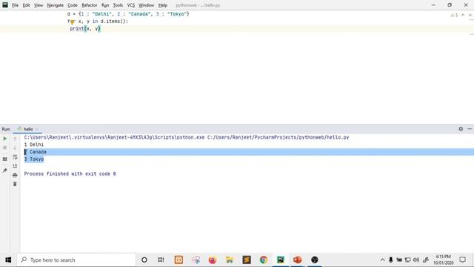Open Task View on the taskbar
The height and width of the screenshot is (267, 474).
(x=161, y=260)
